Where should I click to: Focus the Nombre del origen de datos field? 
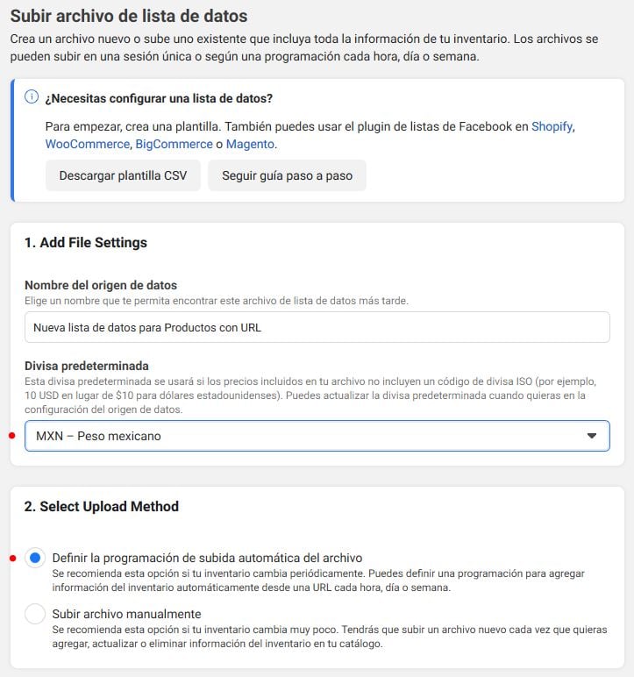tap(317, 327)
